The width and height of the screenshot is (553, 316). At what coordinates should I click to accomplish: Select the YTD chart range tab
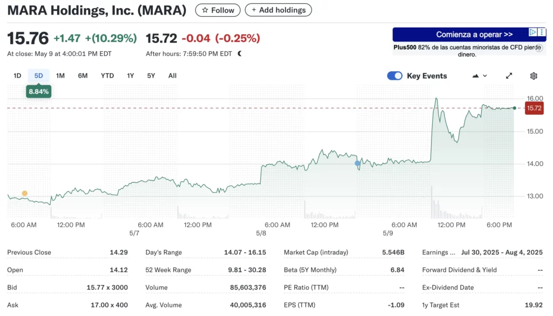point(107,75)
